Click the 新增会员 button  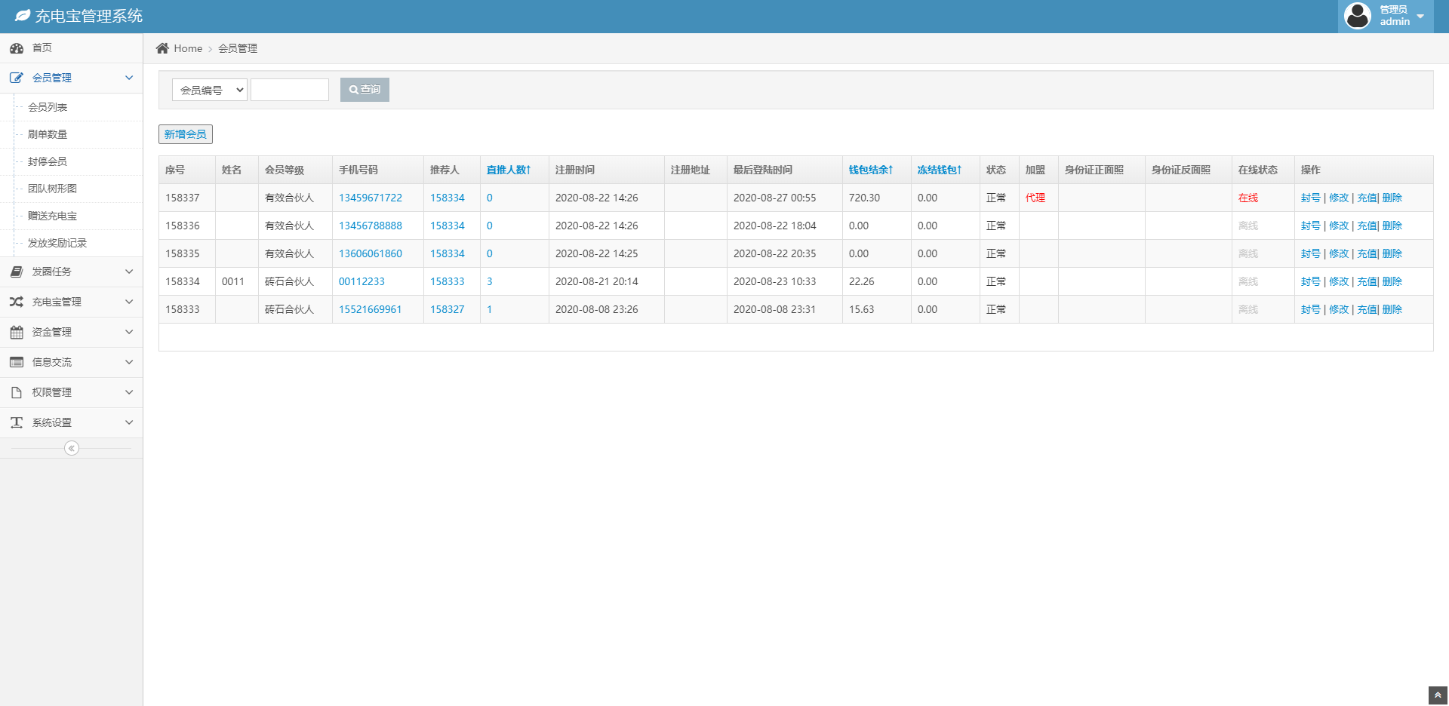(186, 134)
